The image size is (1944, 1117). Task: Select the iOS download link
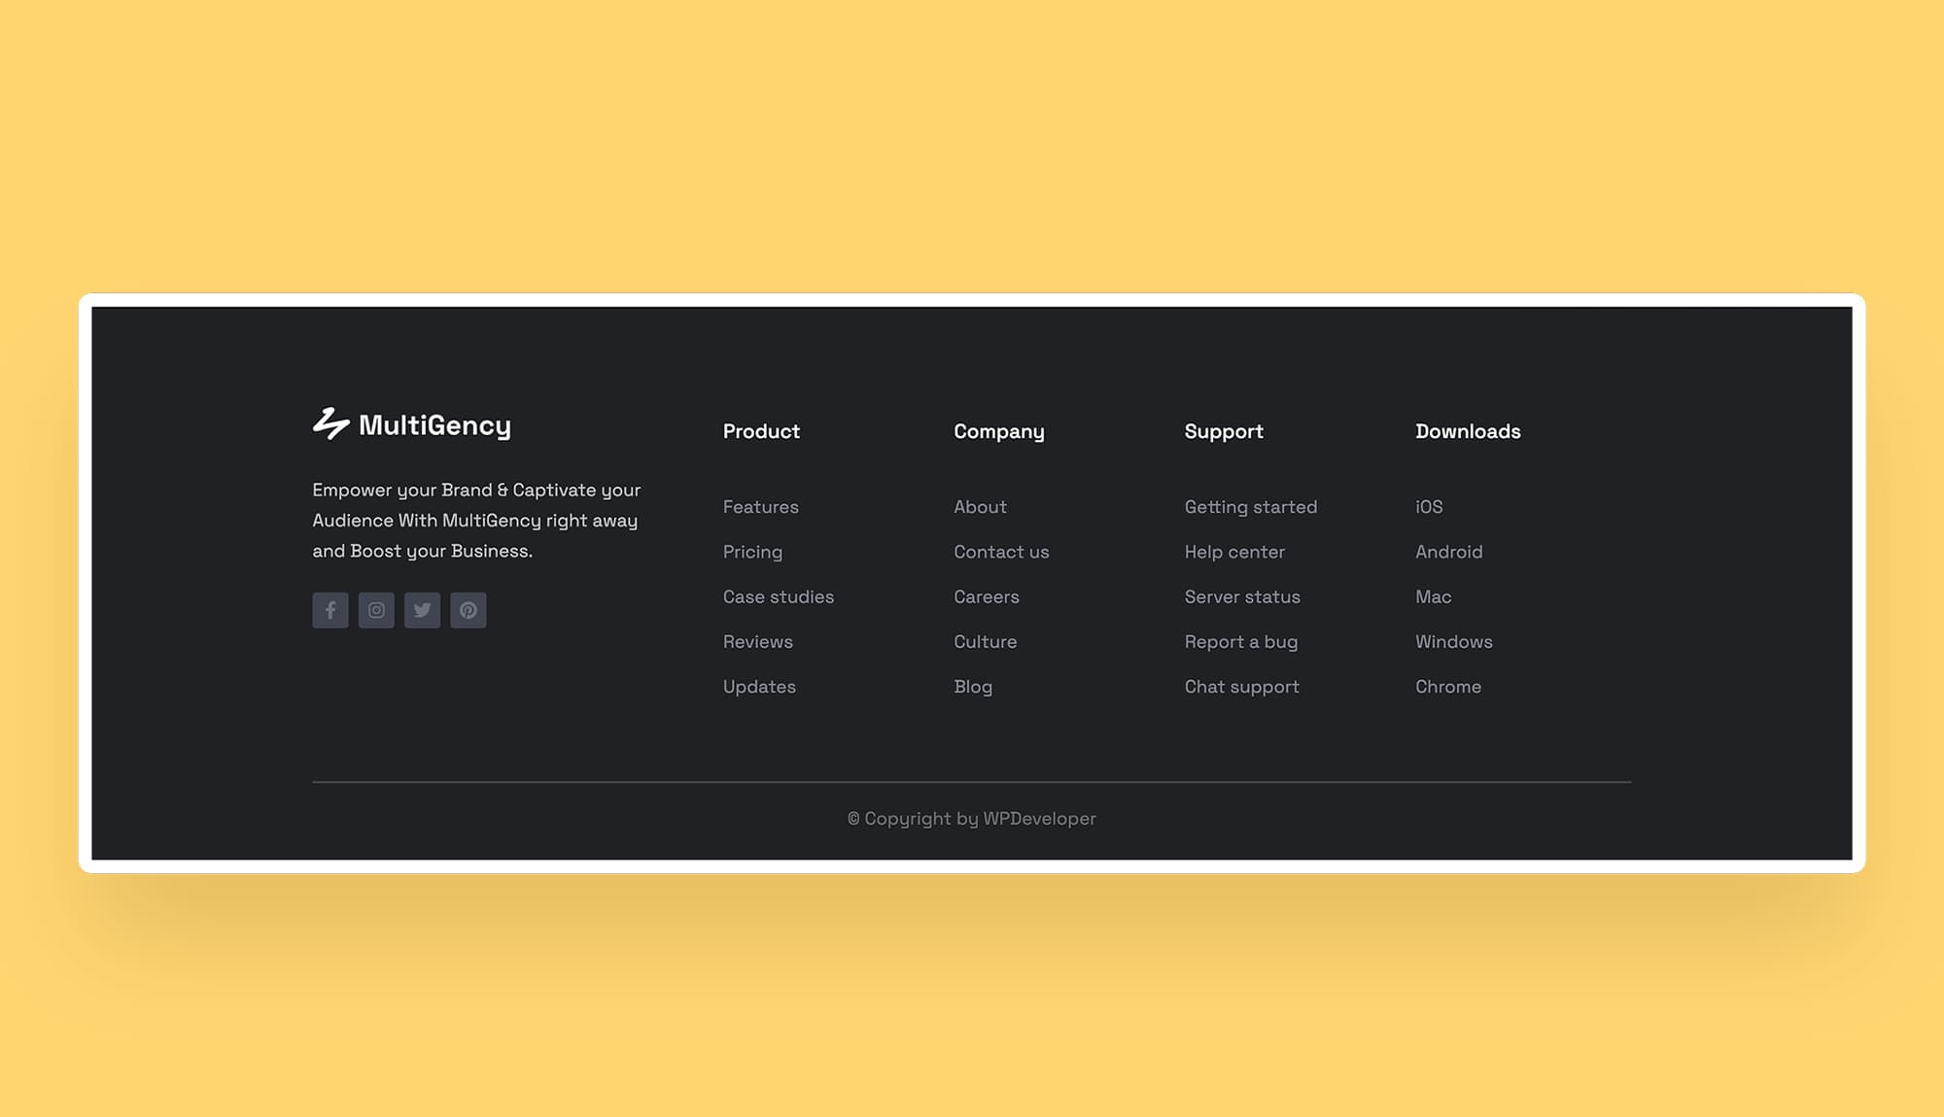(x=1429, y=507)
